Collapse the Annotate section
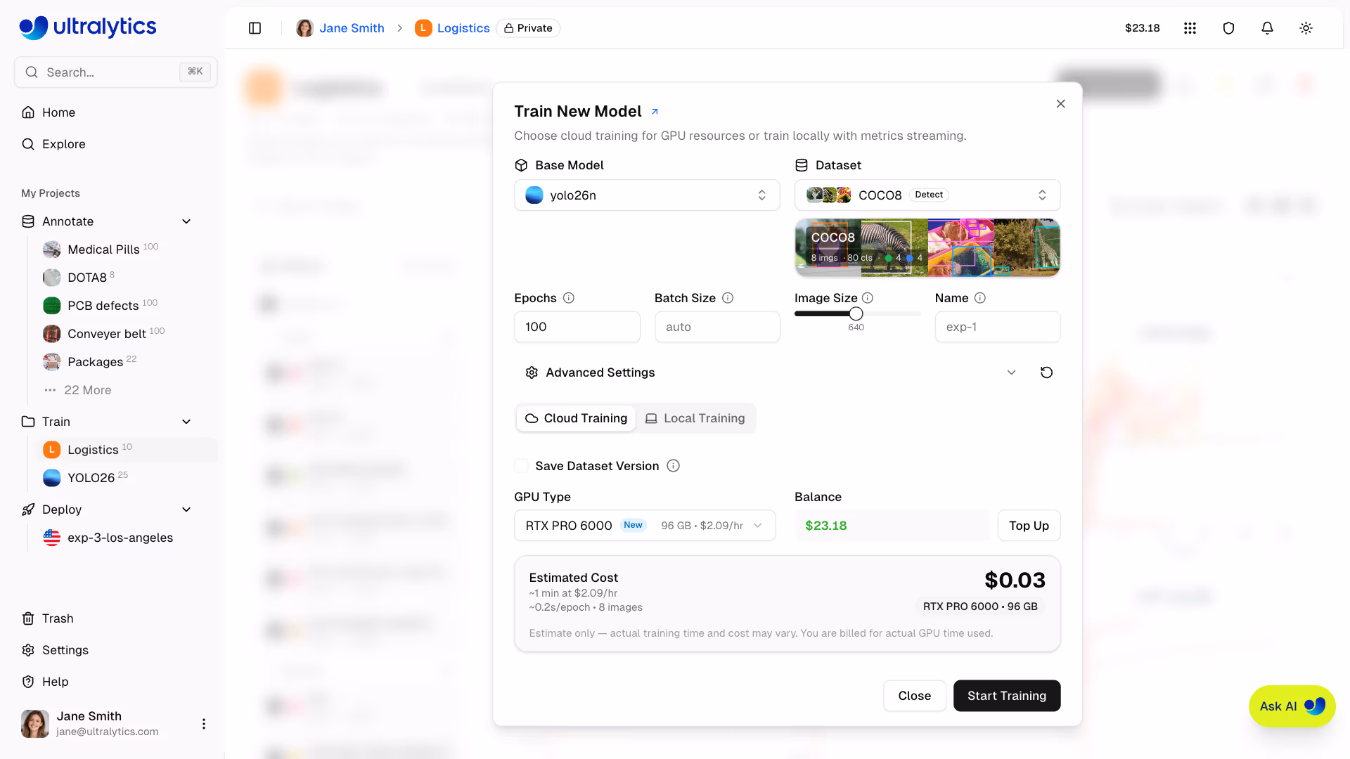The image size is (1350, 759). click(186, 221)
